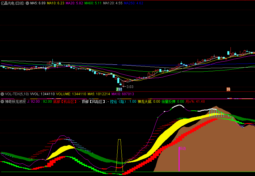Image resolution: width=255 pixels, height=176 pixels.
Task: Click the MA20: 5.82 label
Action: point(74,3)
